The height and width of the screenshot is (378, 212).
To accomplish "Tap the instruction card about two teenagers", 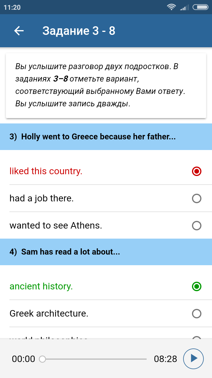I will 106,85.
